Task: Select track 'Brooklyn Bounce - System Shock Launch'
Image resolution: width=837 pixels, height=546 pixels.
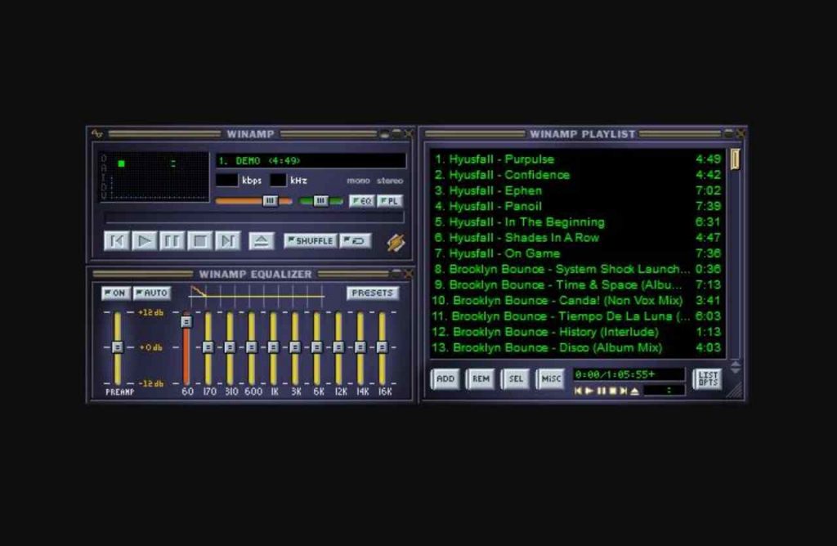Action: (578, 269)
